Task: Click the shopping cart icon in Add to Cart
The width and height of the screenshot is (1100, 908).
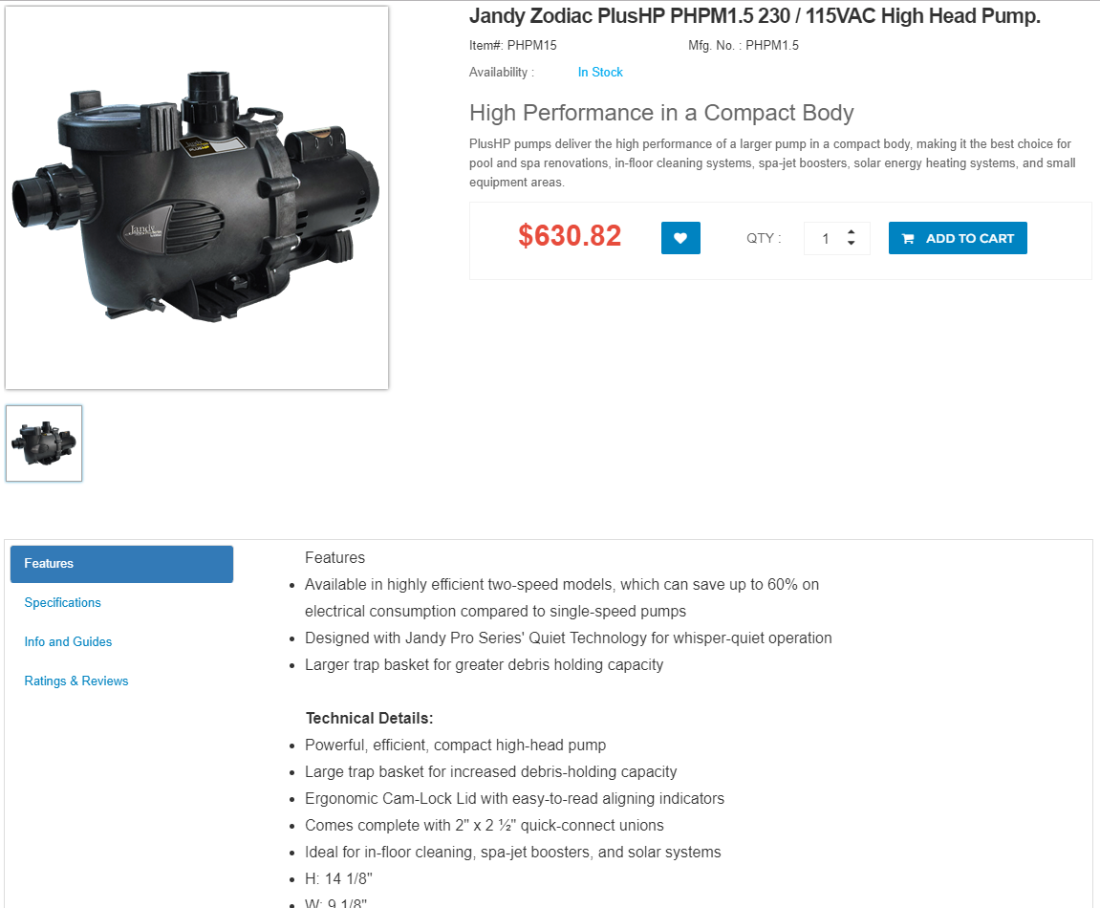Action: click(x=908, y=239)
